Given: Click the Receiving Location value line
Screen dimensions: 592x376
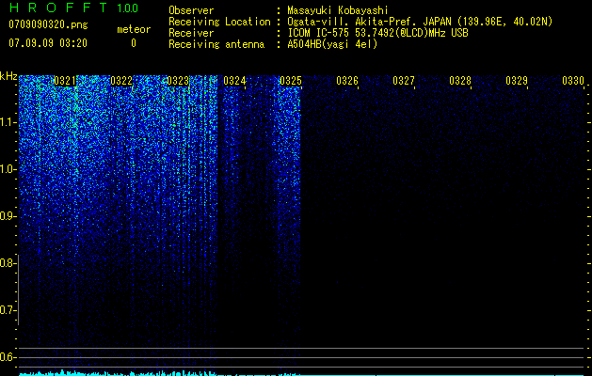Looking at the screenshot, I should point(420,22).
